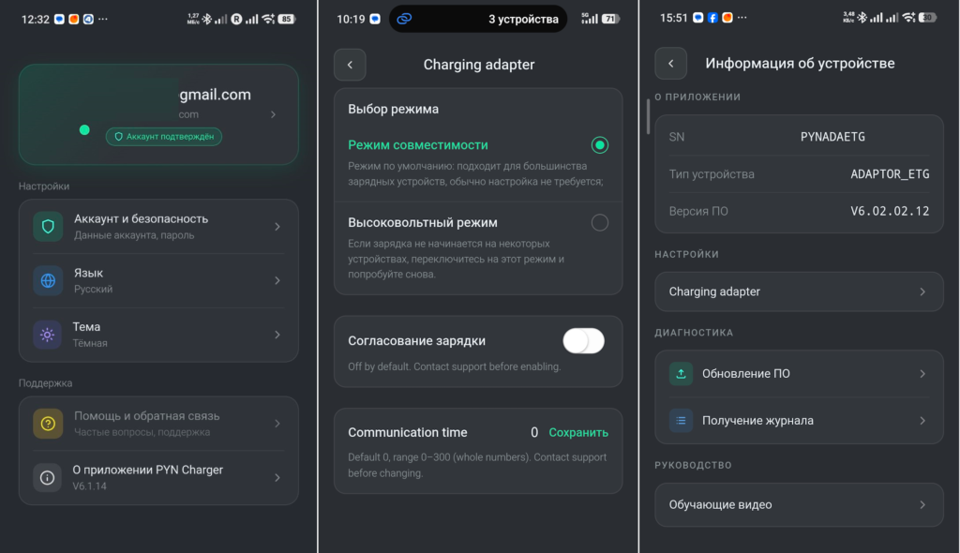Tap the Facebook notification icon in status bar
The image size is (960, 553).
[x=712, y=18]
